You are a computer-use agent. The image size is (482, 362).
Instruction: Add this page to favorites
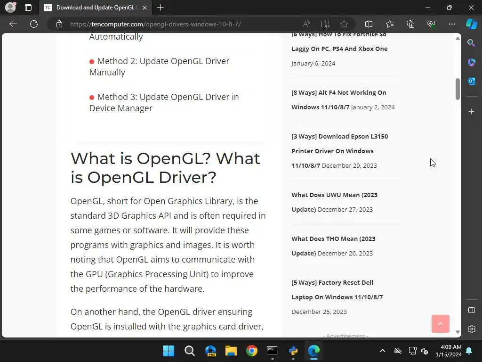click(344, 24)
